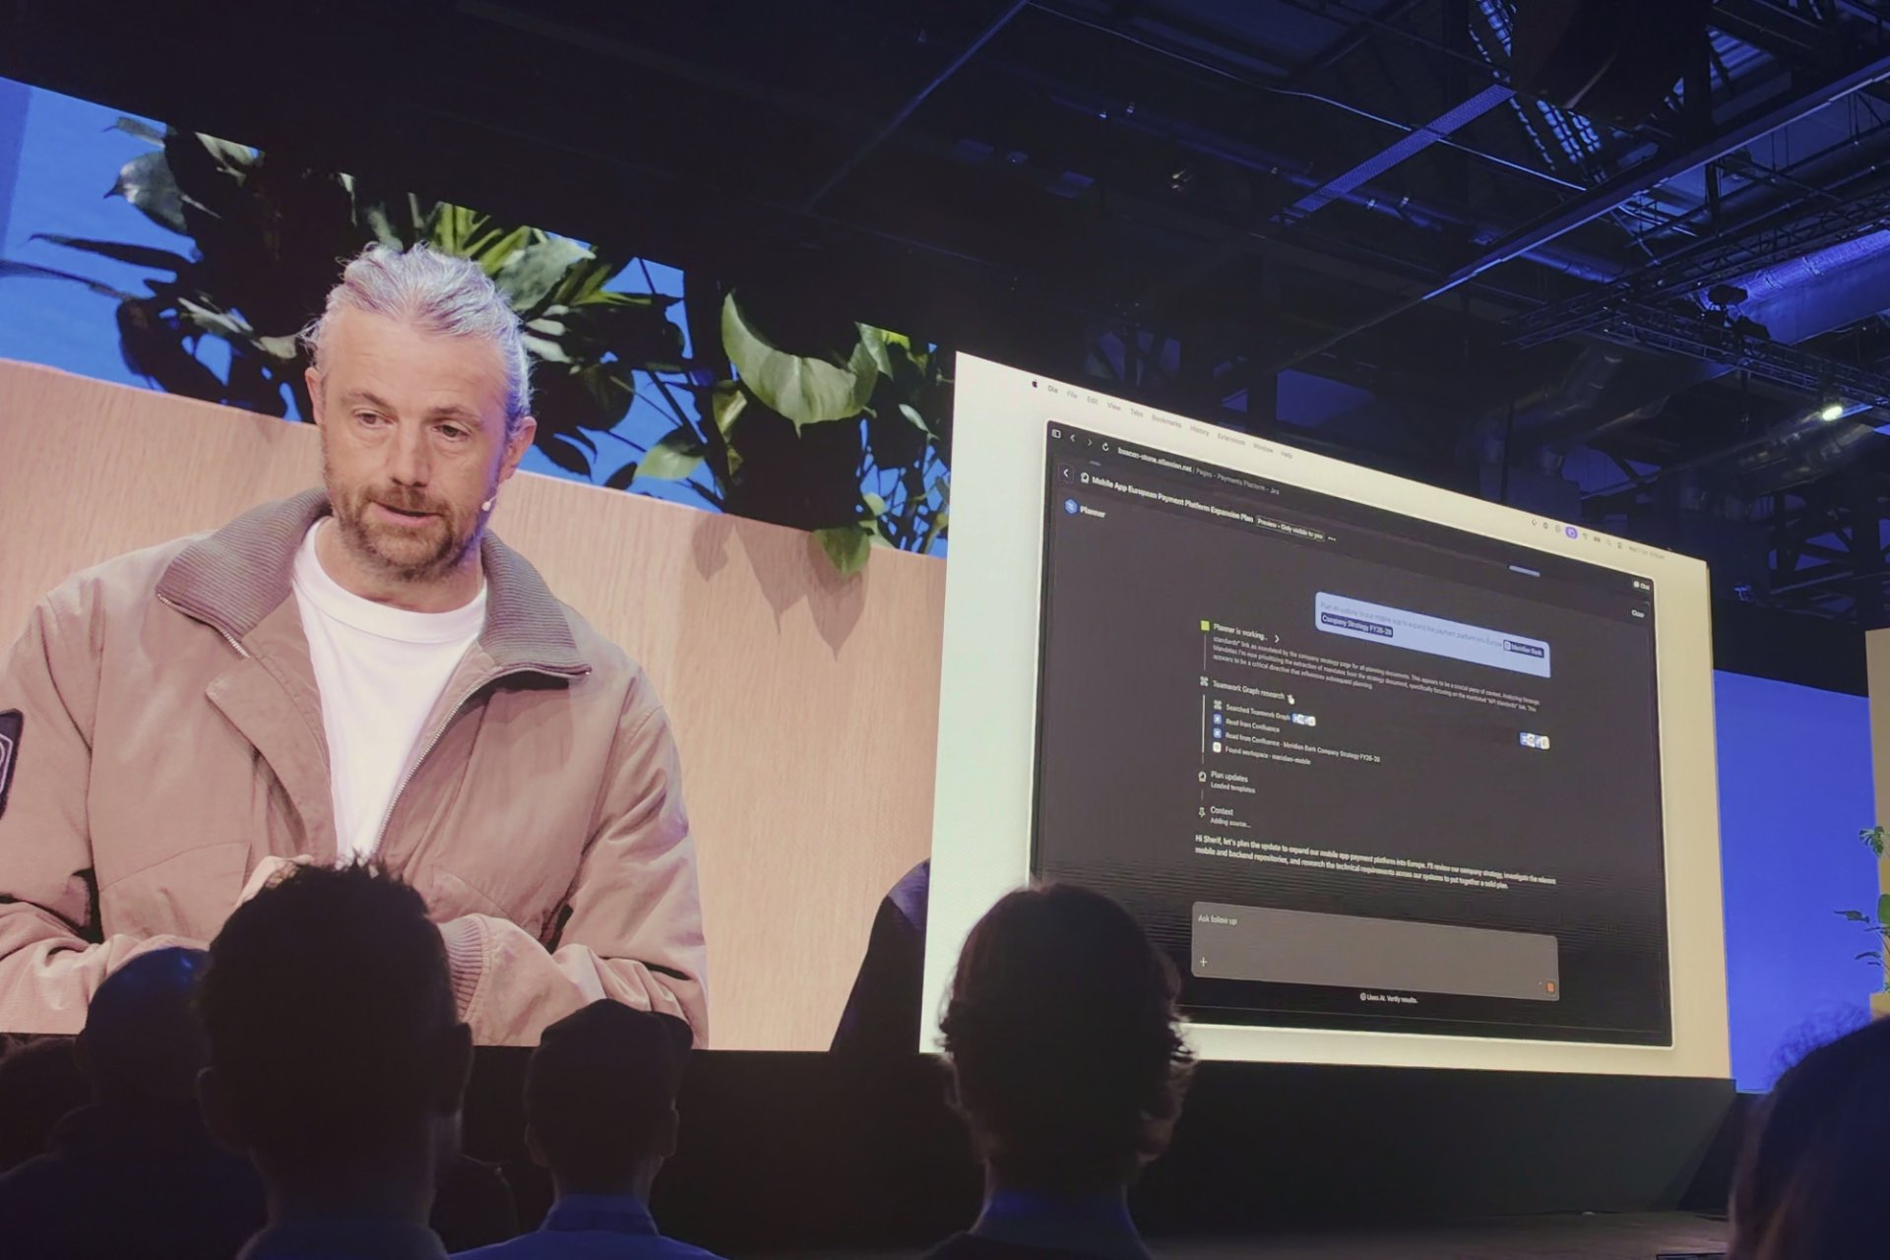Go back with the browser back arrow
The width and height of the screenshot is (1890, 1260).
1073,437
